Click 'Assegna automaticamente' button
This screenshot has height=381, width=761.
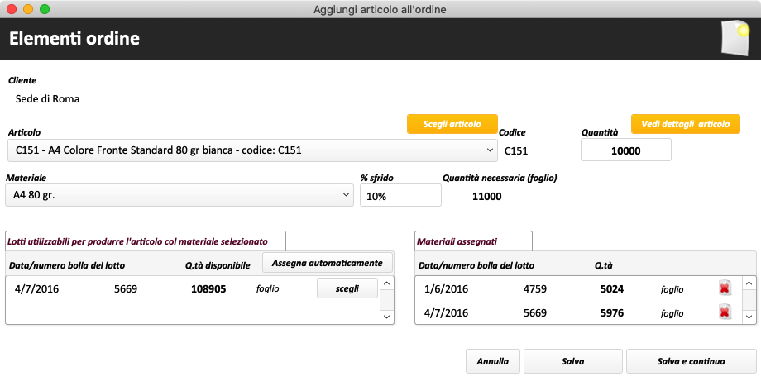pos(328,263)
